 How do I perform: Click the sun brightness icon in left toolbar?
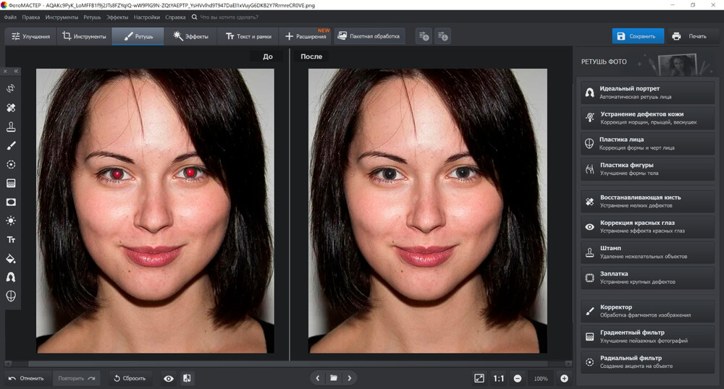pos(12,221)
